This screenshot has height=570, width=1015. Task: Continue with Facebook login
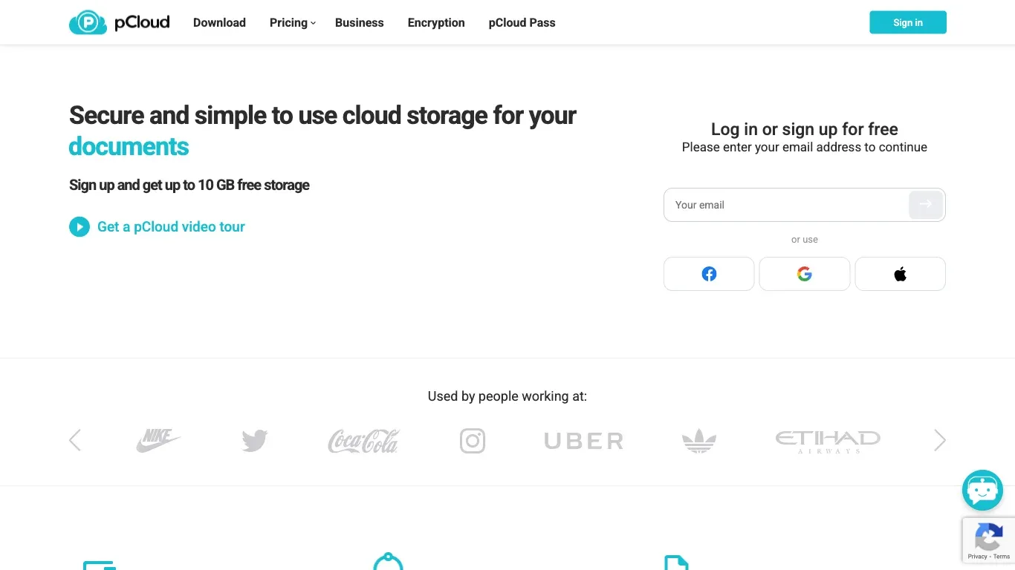coord(709,274)
